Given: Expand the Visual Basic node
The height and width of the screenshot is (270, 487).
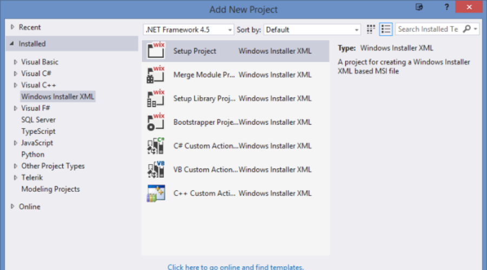Looking at the screenshot, I should [15, 62].
